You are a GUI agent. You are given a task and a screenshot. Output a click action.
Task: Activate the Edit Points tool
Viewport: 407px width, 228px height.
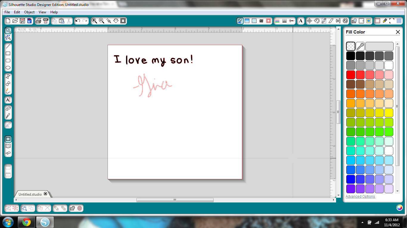tap(8, 37)
